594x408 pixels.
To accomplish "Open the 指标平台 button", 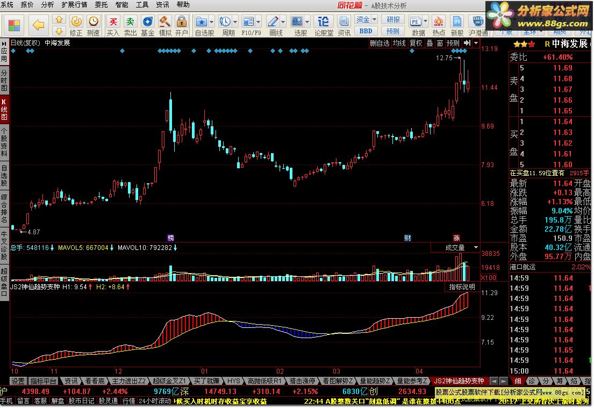I will click(43, 381).
